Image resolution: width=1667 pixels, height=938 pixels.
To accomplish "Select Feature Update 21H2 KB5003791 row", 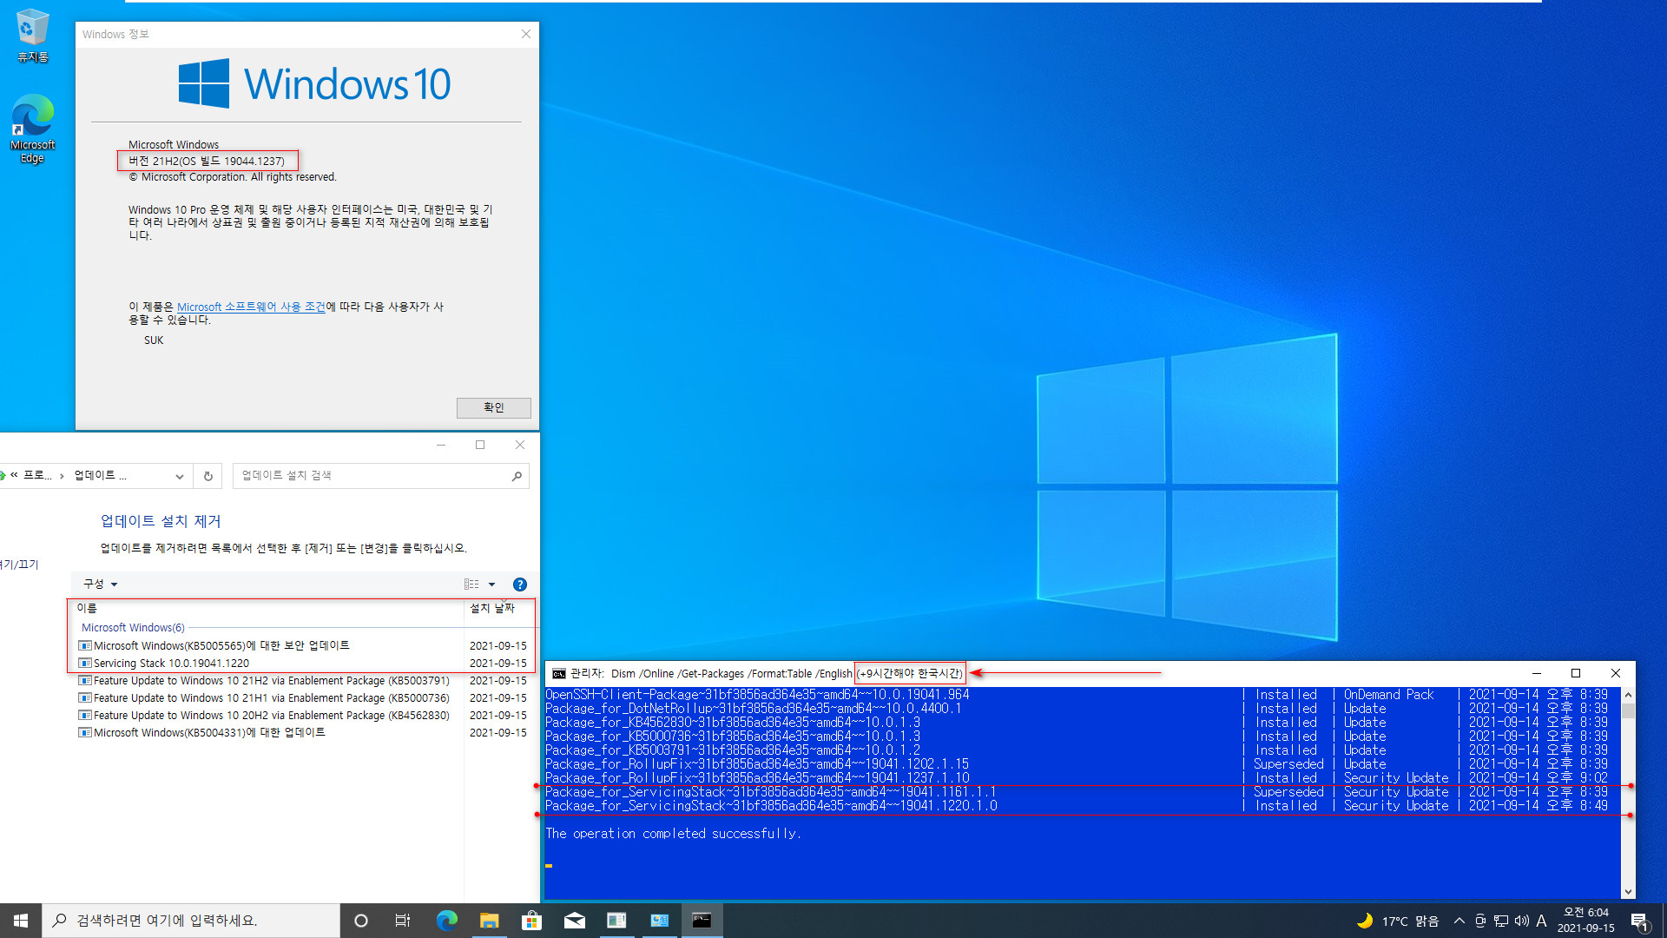I will [304, 680].
